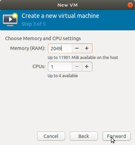
Task: Click the New VM title bar
Action: [x=67, y=5]
